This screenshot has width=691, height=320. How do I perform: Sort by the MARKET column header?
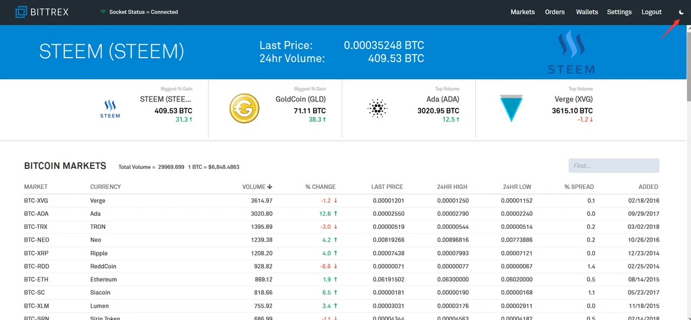36,187
